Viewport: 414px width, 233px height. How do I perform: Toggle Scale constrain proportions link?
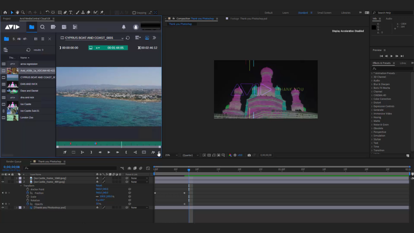pyautogui.click(x=97, y=197)
